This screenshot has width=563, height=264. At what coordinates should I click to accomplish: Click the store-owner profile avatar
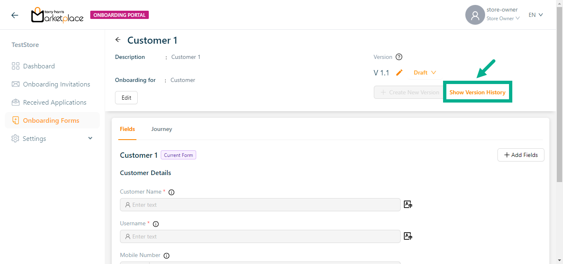pos(475,15)
